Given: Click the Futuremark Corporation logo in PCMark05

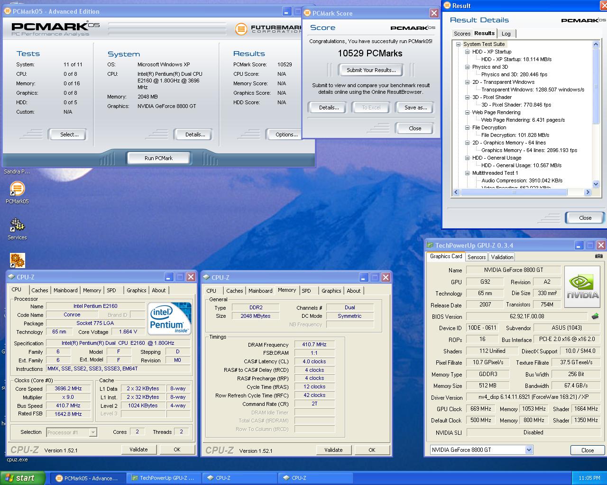Looking at the screenshot, I should click(268, 29).
